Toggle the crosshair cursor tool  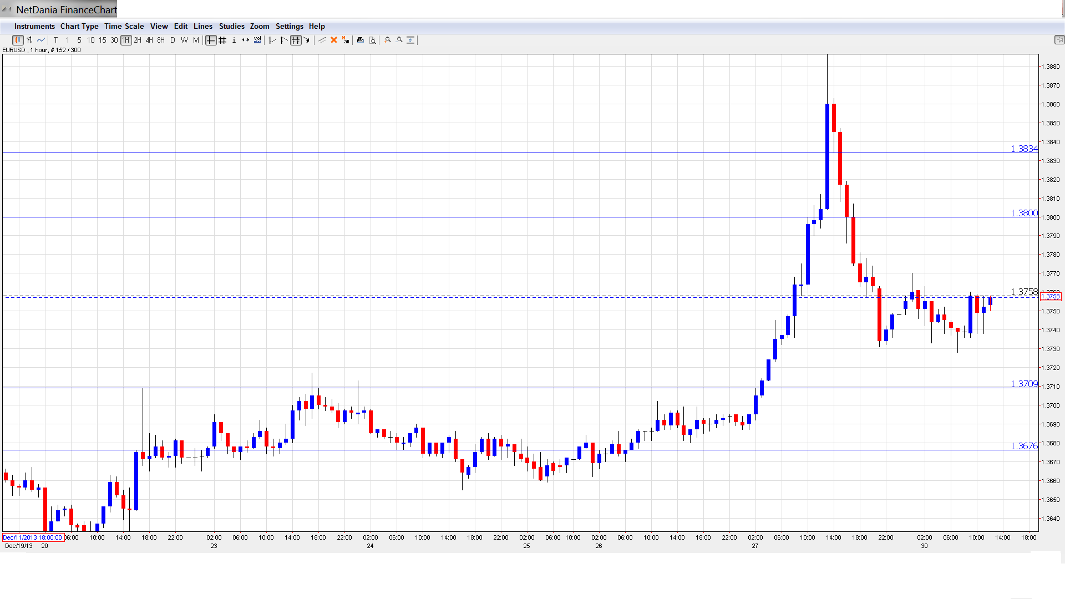coord(211,40)
